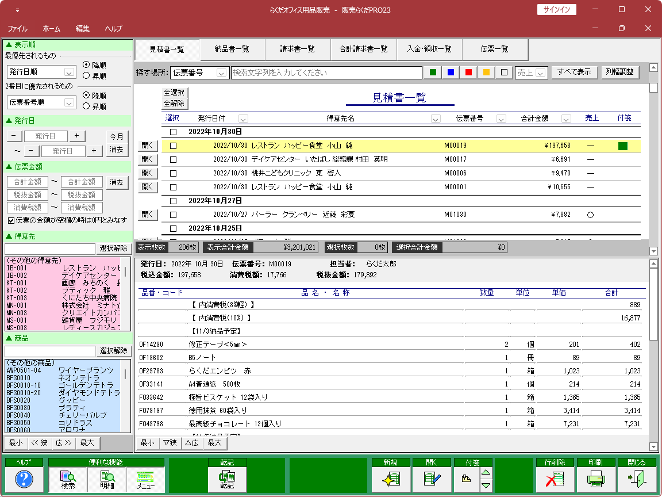Screen dimensions: 662x497
Task: Expand the 発行日付 column filter arrow
Action: [243, 118]
